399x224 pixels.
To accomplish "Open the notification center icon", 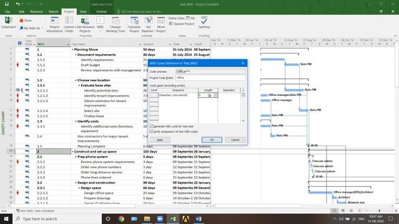I will tap(391, 218).
